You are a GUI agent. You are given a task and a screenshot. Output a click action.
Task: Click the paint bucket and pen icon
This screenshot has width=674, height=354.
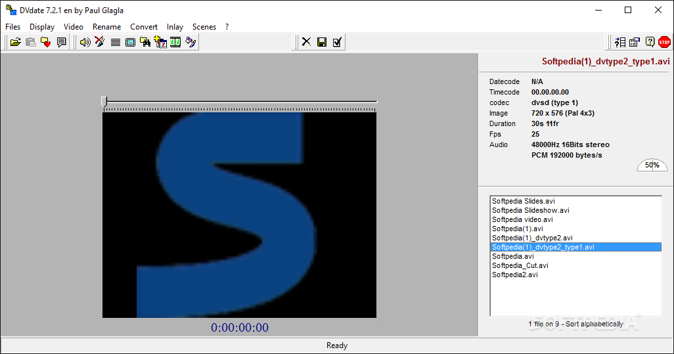[x=191, y=42]
